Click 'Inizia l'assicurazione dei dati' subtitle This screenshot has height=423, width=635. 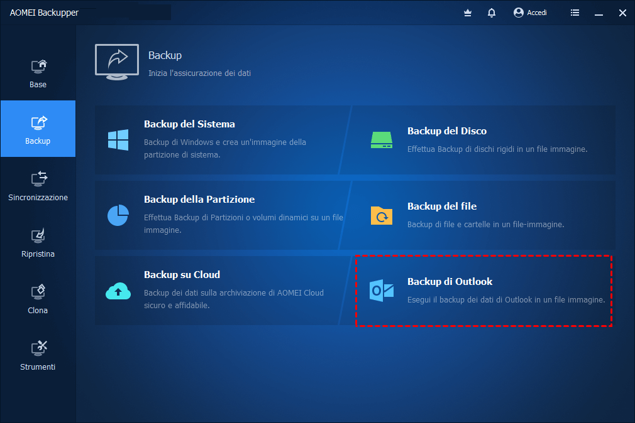tap(200, 73)
